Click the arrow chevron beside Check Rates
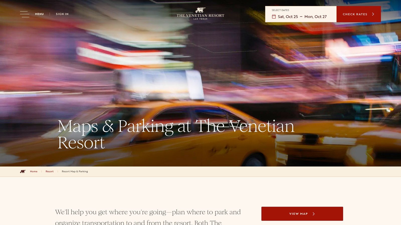 coord(373,14)
